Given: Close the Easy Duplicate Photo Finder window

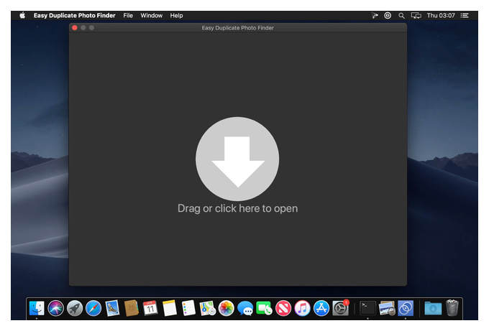Looking at the screenshot, I should [75, 28].
